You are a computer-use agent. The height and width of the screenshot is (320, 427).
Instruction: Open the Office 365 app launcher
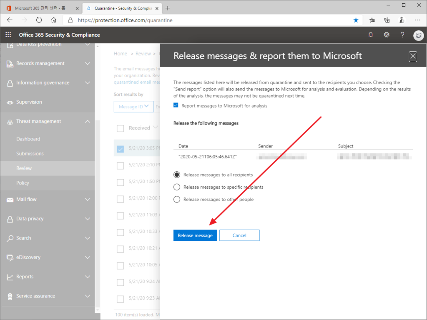point(8,35)
